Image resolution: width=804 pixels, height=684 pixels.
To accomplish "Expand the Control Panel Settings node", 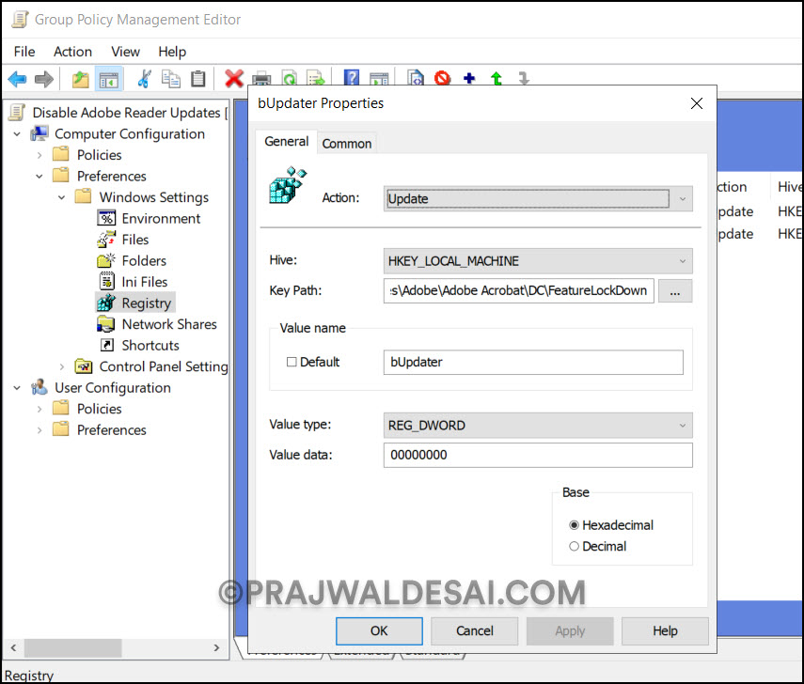I will [61, 366].
